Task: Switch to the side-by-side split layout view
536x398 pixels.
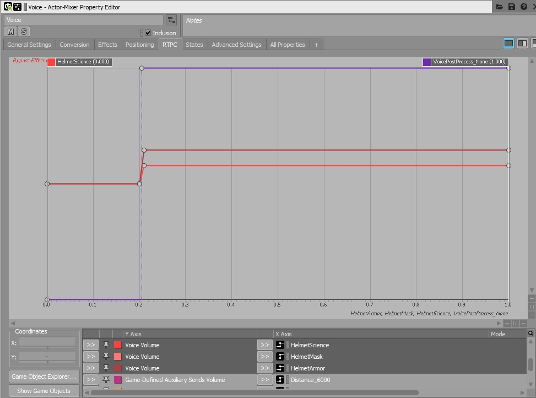Action: point(522,44)
